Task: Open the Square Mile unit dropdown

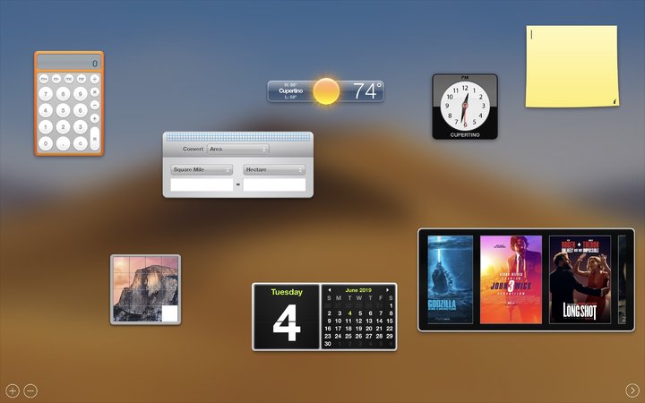Action: pos(202,169)
